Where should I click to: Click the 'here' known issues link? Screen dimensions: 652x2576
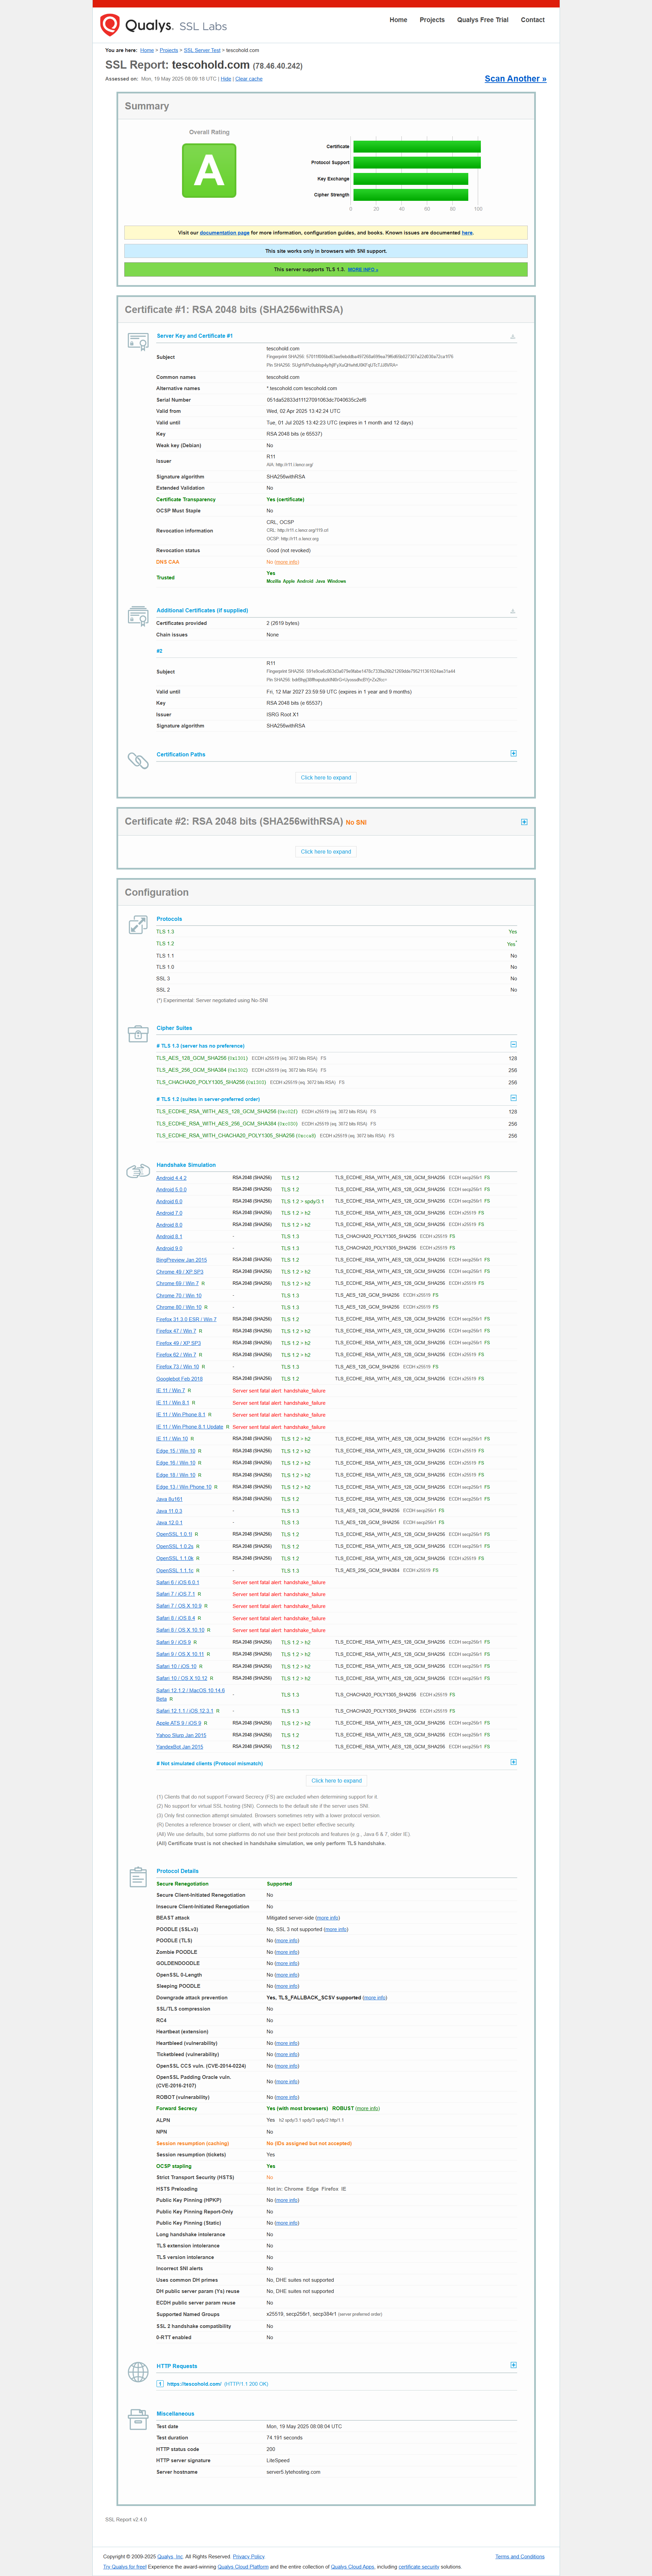click(467, 233)
